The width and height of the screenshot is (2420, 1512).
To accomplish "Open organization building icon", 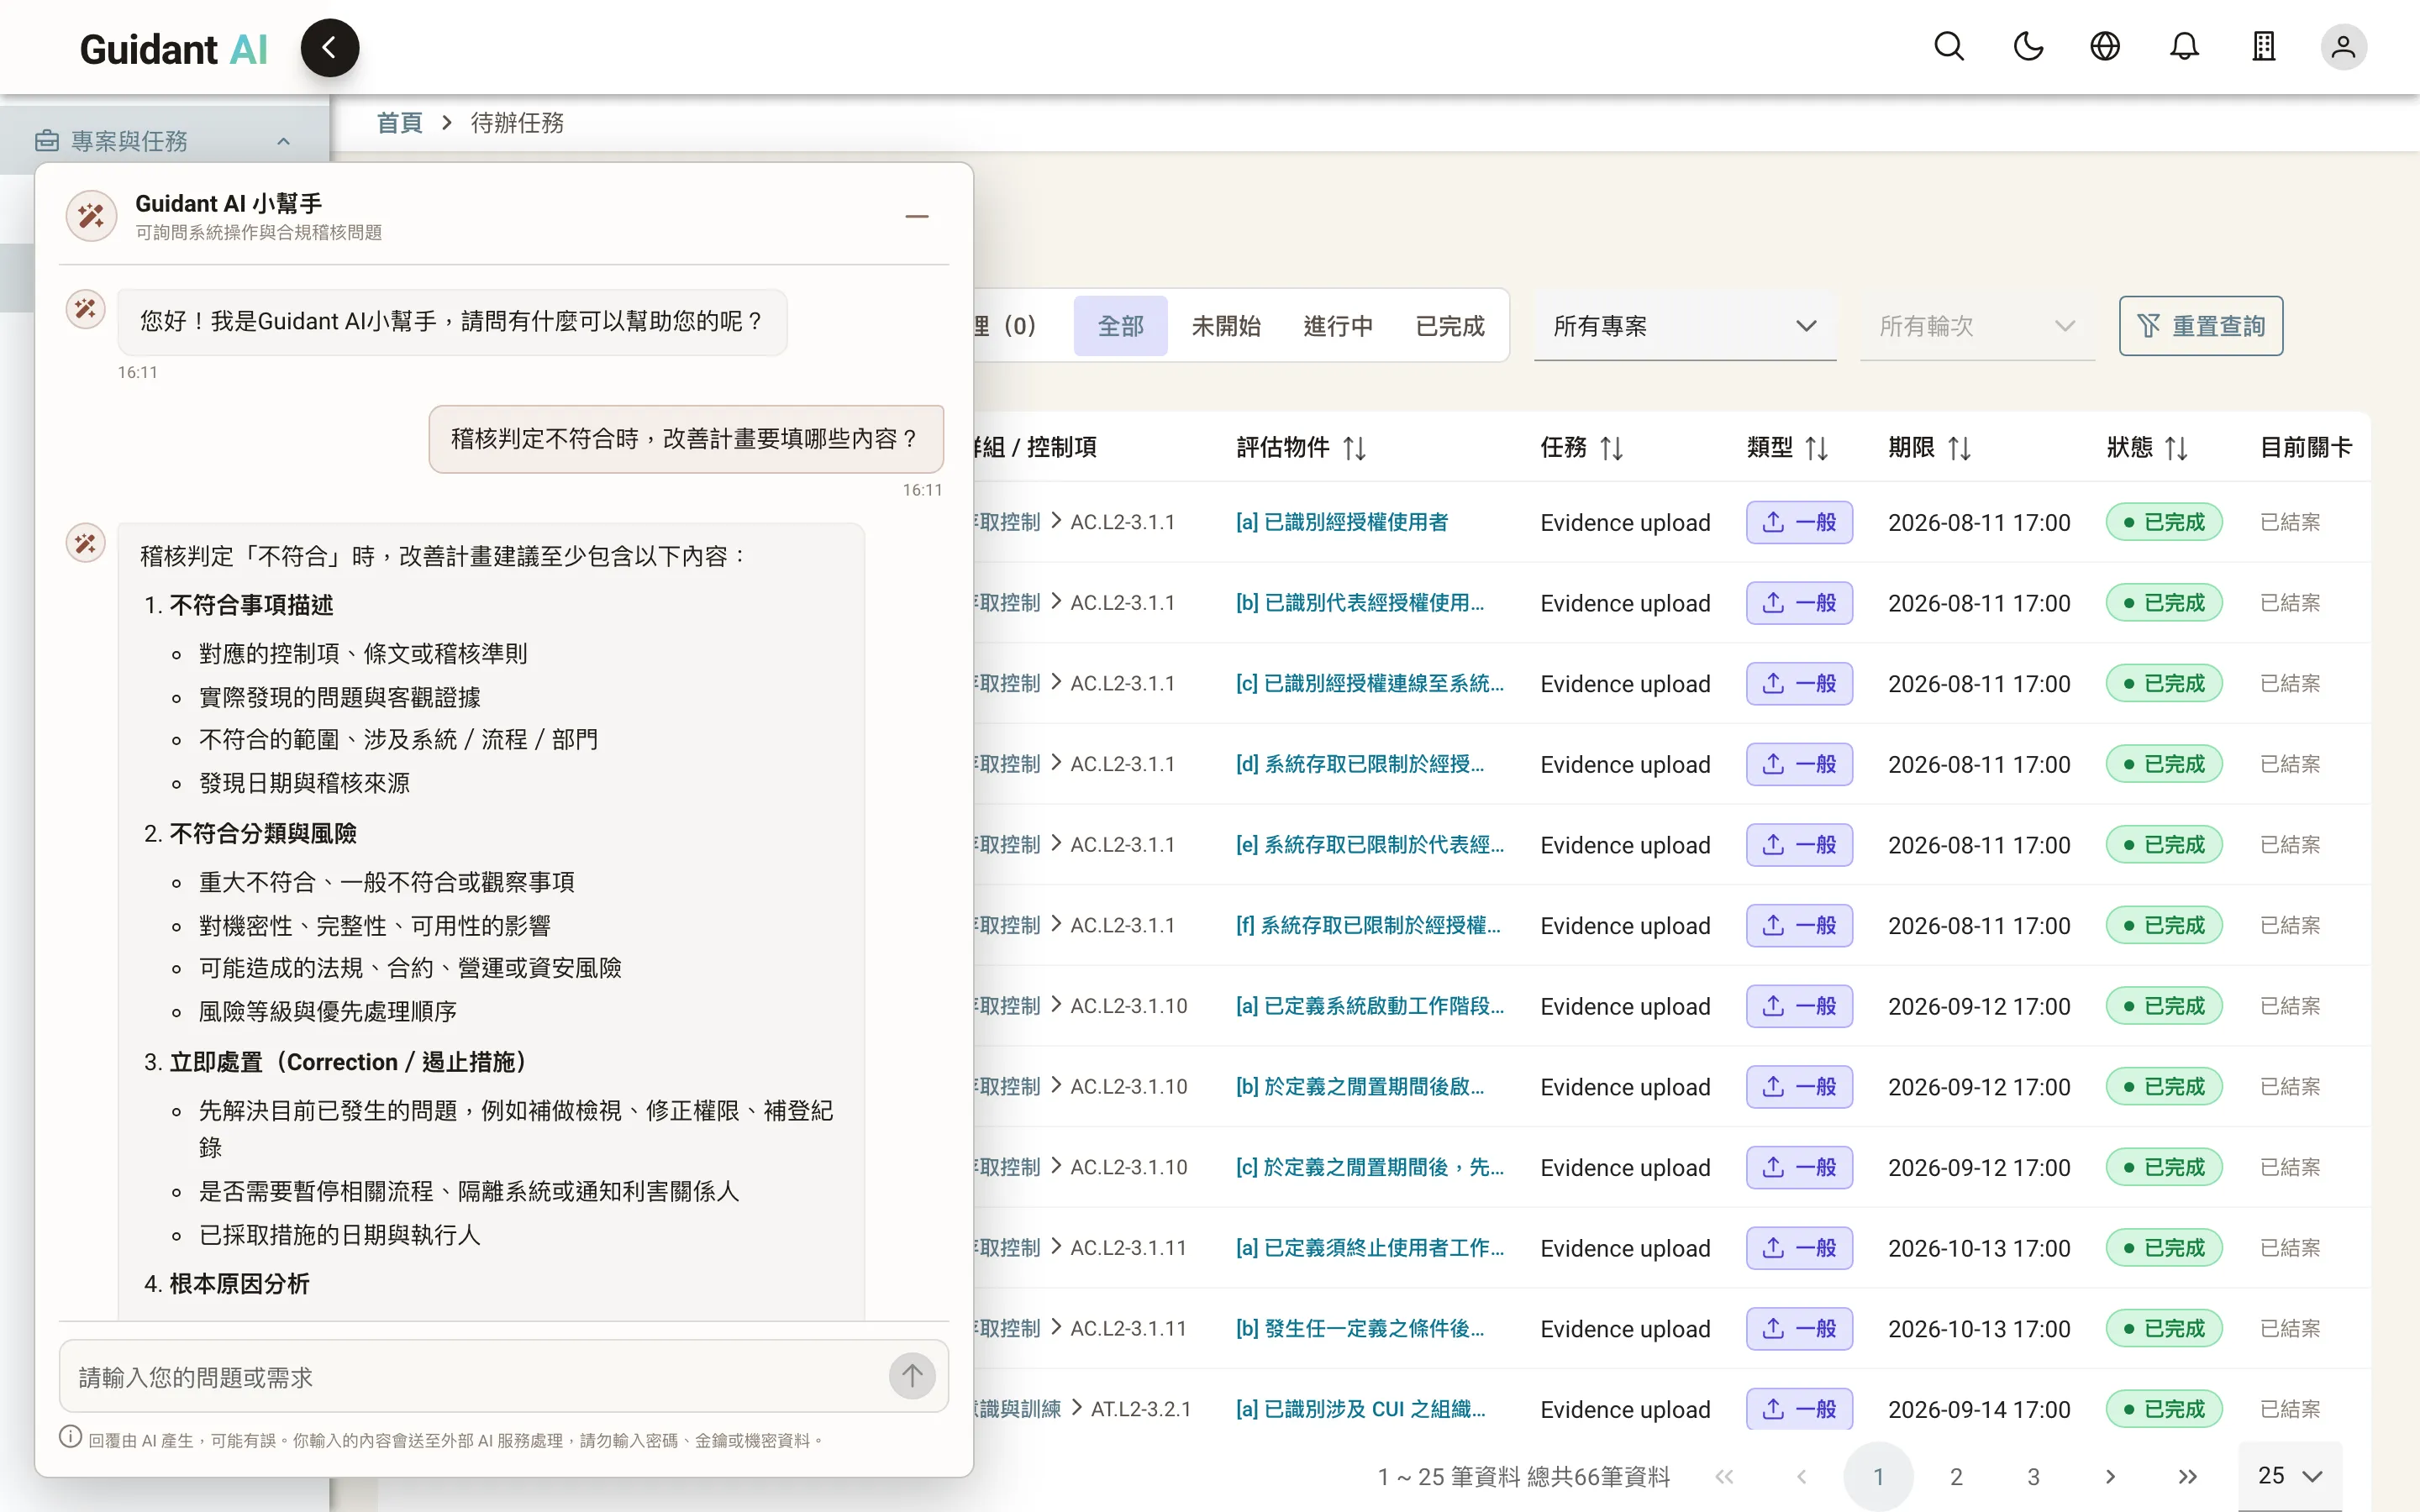I will pyautogui.click(x=2263, y=47).
